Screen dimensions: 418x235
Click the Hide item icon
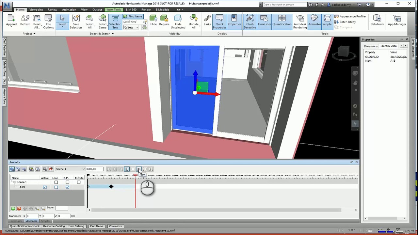click(153, 20)
